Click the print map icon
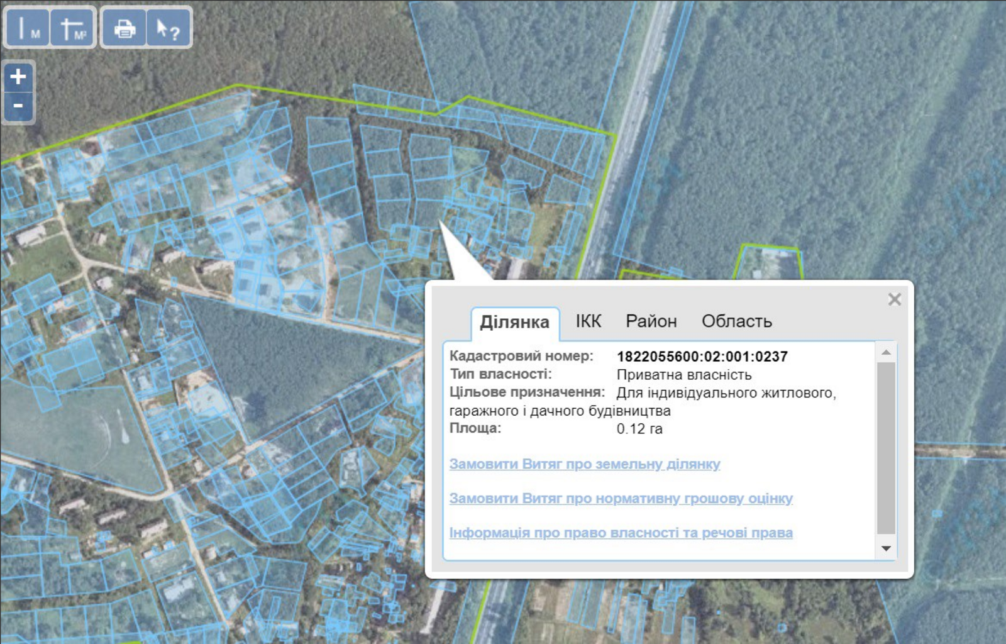Image resolution: width=1006 pixels, height=644 pixels. point(124,28)
